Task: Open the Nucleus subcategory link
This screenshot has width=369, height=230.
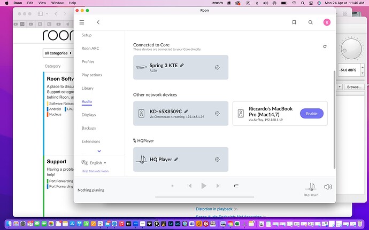Action: point(55,114)
